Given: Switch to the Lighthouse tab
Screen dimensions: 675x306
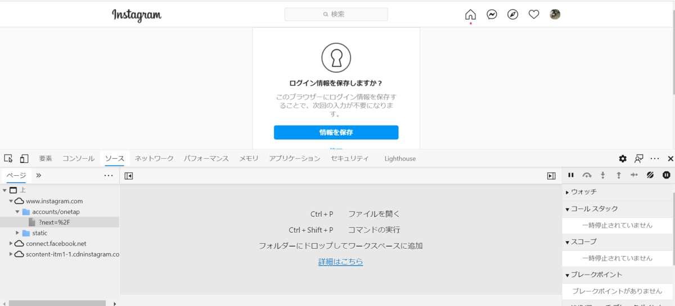Looking at the screenshot, I should (400, 158).
